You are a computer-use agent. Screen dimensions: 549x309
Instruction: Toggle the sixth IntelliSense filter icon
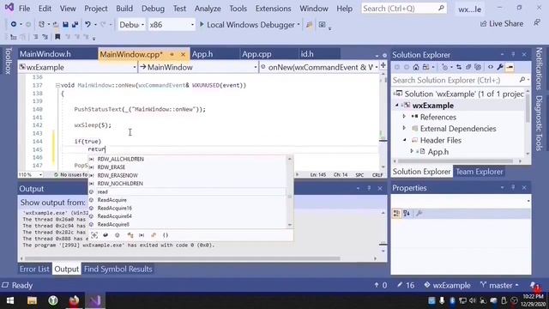(x=154, y=235)
